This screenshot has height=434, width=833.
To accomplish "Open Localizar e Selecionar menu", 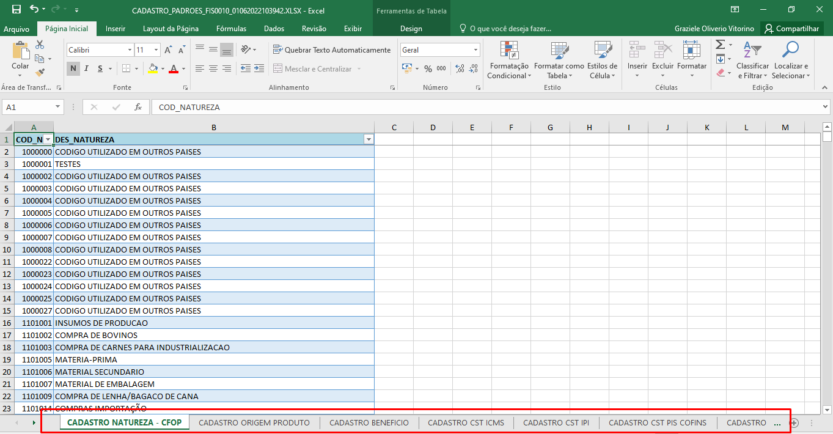I will (x=791, y=60).
